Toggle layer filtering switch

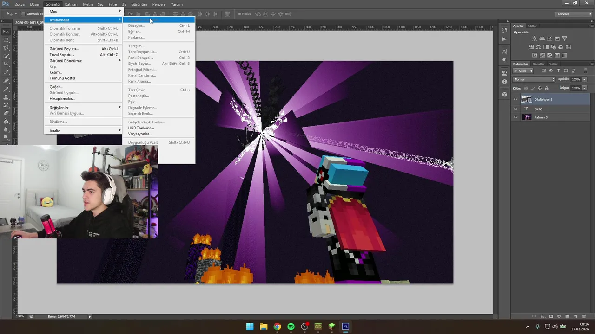click(x=585, y=71)
